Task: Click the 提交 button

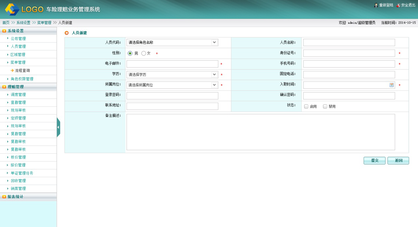Action: tap(374, 160)
